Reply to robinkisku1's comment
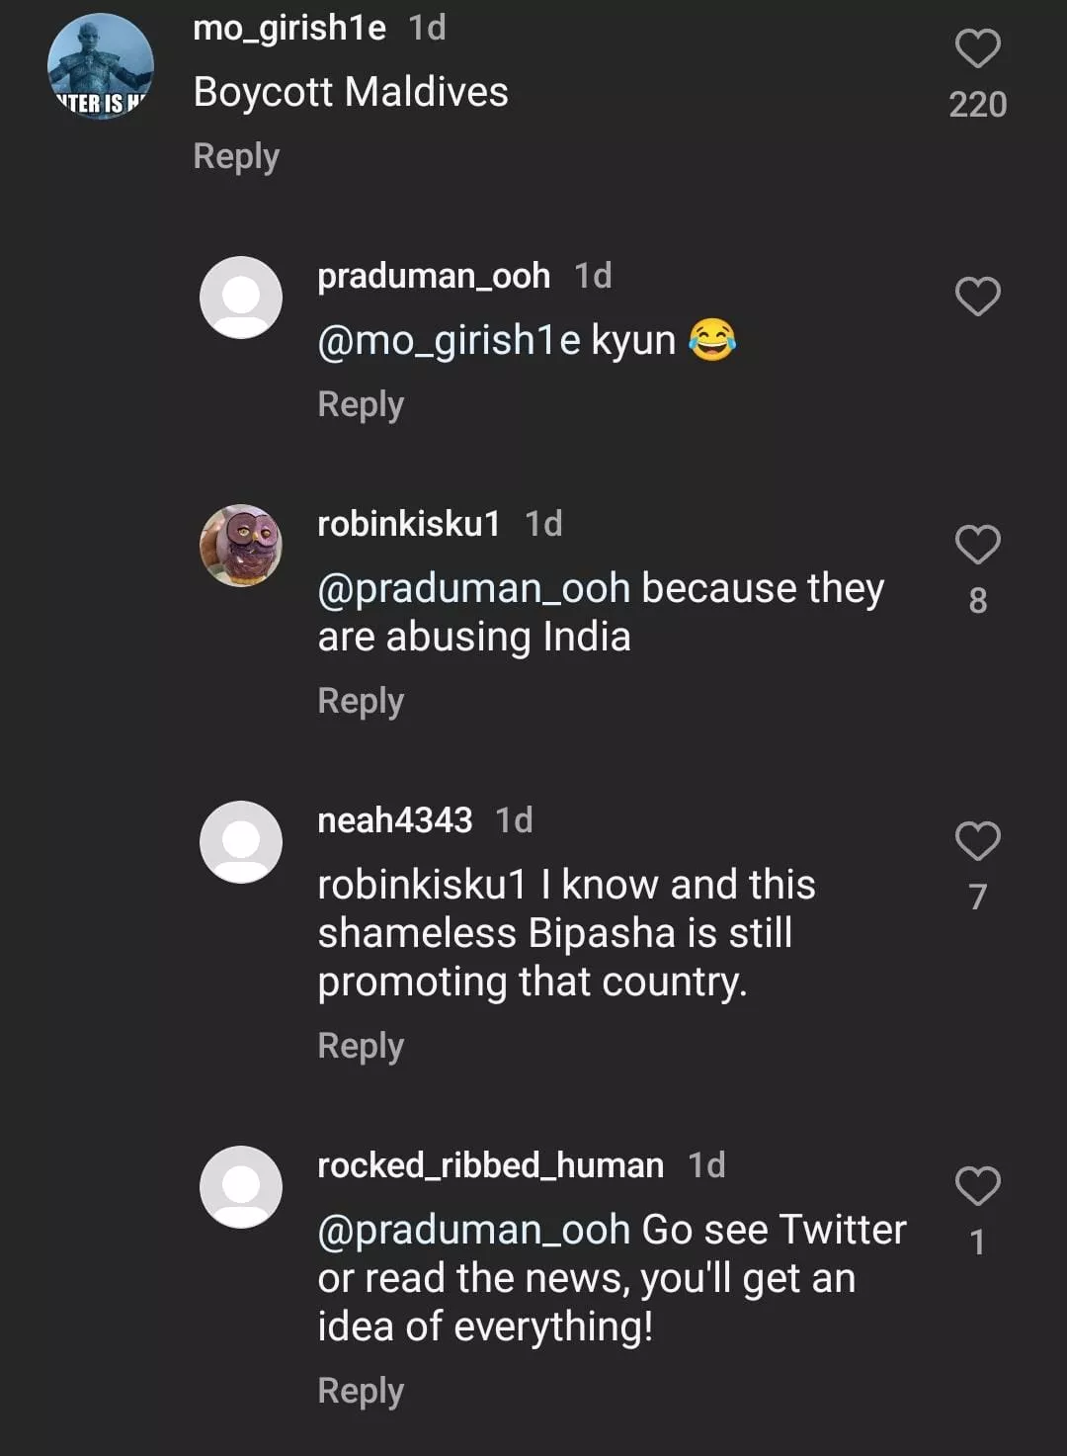Viewport: 1067px width, 1456px height. coord(361,701)
